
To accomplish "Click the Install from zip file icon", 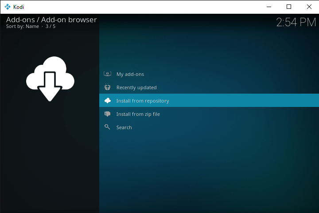I will [107, 114].
